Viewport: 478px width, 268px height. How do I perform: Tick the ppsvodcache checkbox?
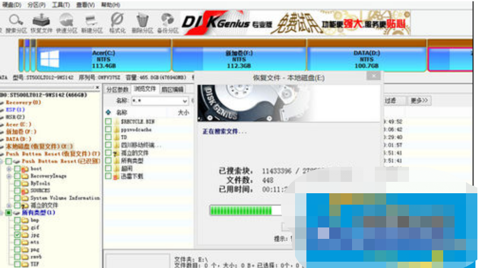(x=108, y=129)
